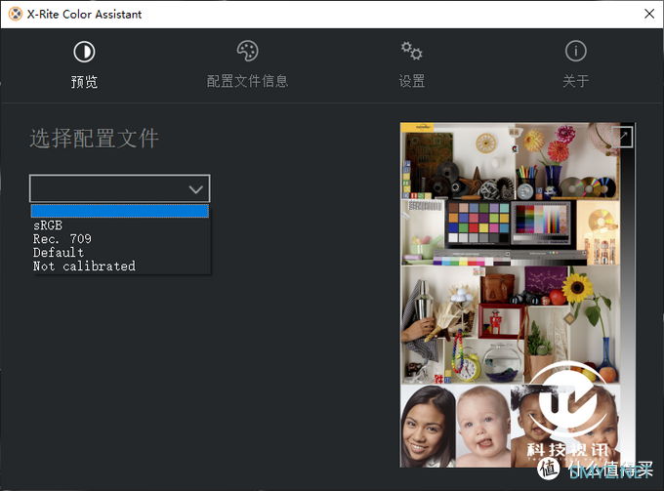Viewport: 664px width, 491px height.
Task: Click the X-Rite logo in title bar
Action: coord(16,14)
